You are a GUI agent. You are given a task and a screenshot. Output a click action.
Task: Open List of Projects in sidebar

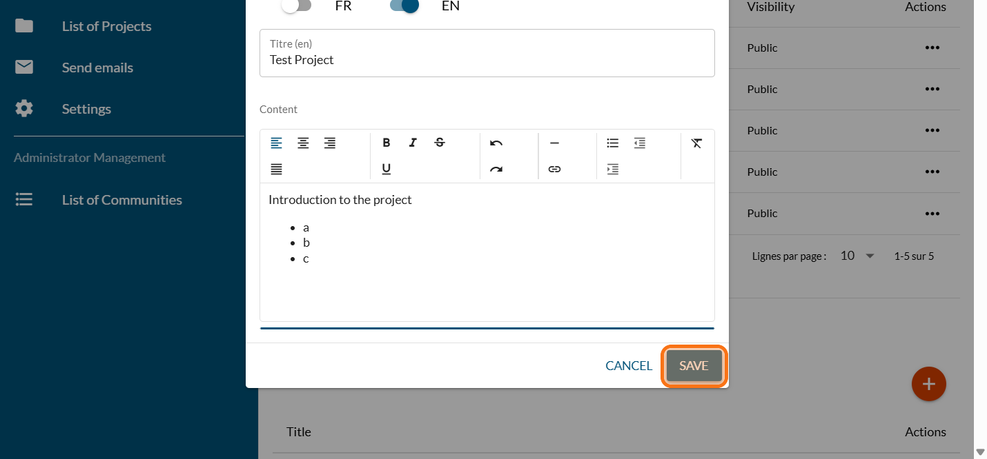(x=106, y=26)
